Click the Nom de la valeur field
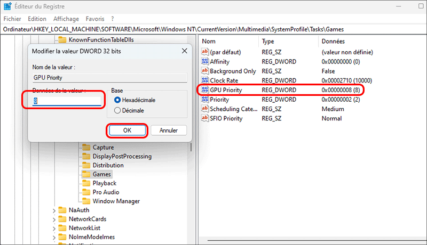Viewport: 427px width, 245px height. click(110, 78)
